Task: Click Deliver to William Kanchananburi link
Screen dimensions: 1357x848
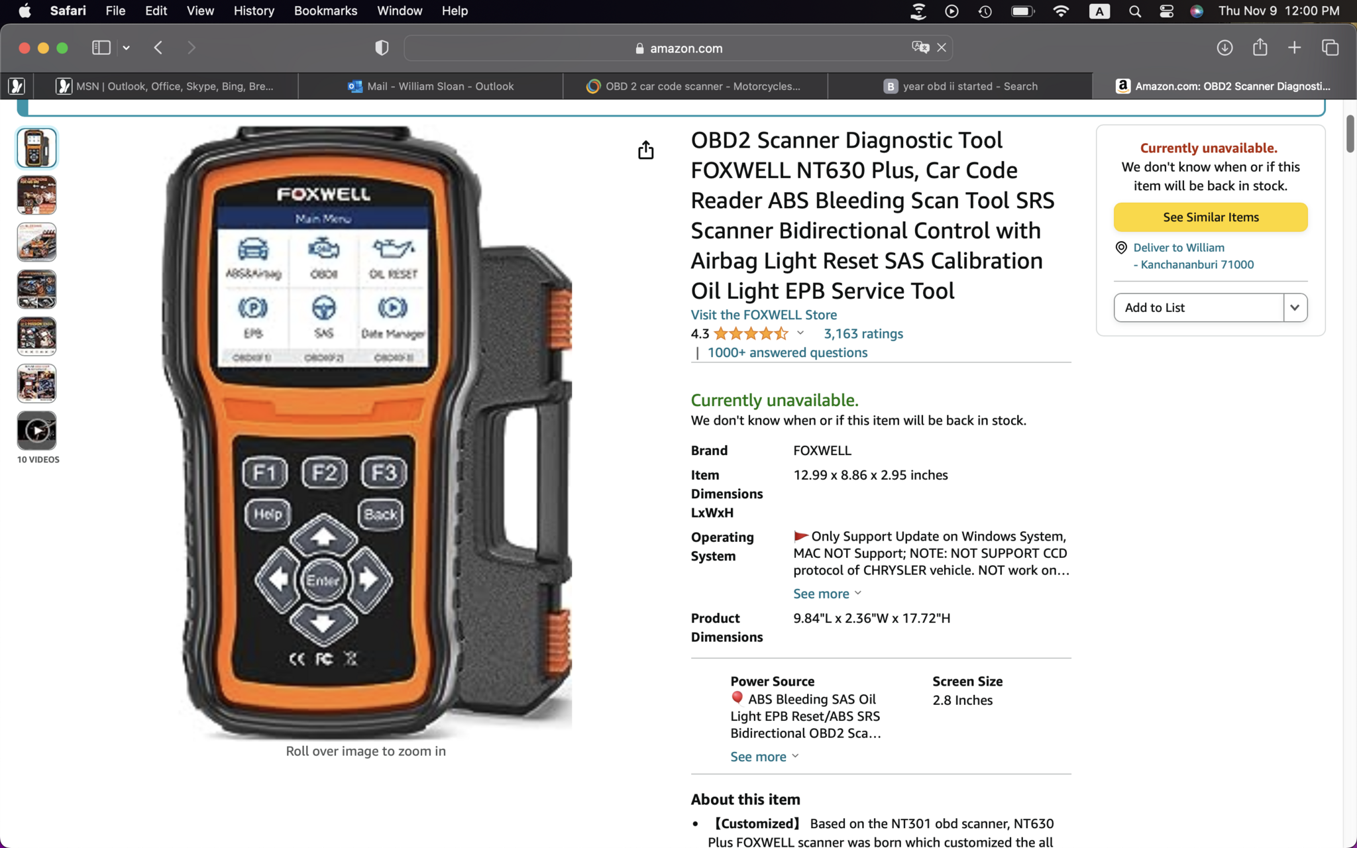Action: (1193, 256)
